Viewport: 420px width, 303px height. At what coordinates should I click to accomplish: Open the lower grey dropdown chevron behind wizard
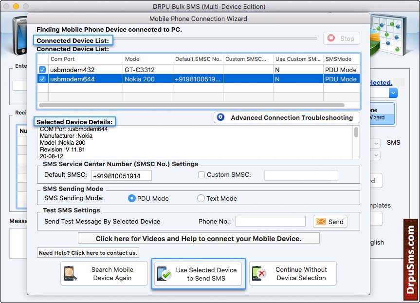[376, 155]
